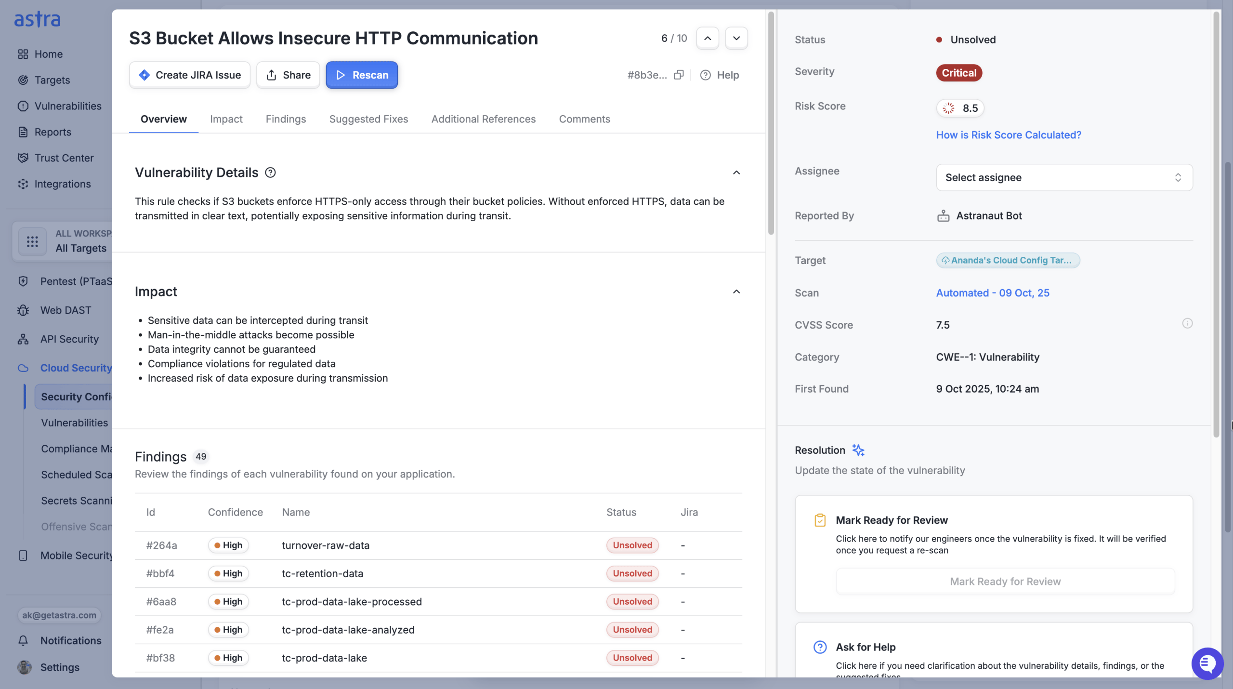
Task: Click the Mark Ready for Review clipboard icon
Action: coord(820,520)
